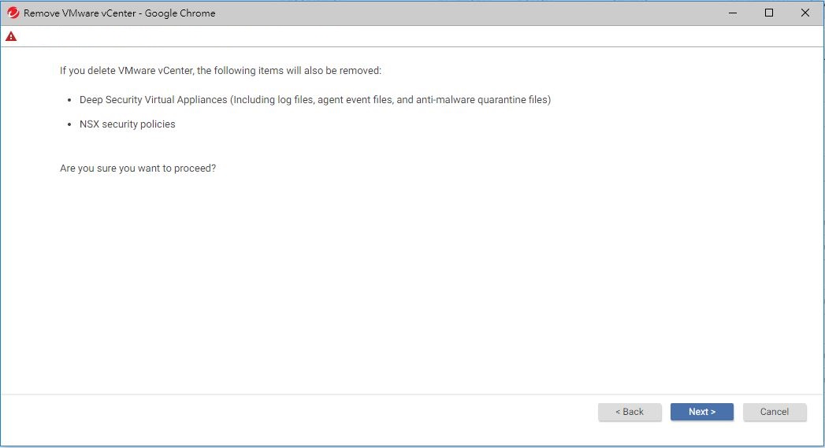This screenshot has width=825, height=448.
Task: Maximize the Remove VMware vCenter window
Action: [x=769, y=13]
